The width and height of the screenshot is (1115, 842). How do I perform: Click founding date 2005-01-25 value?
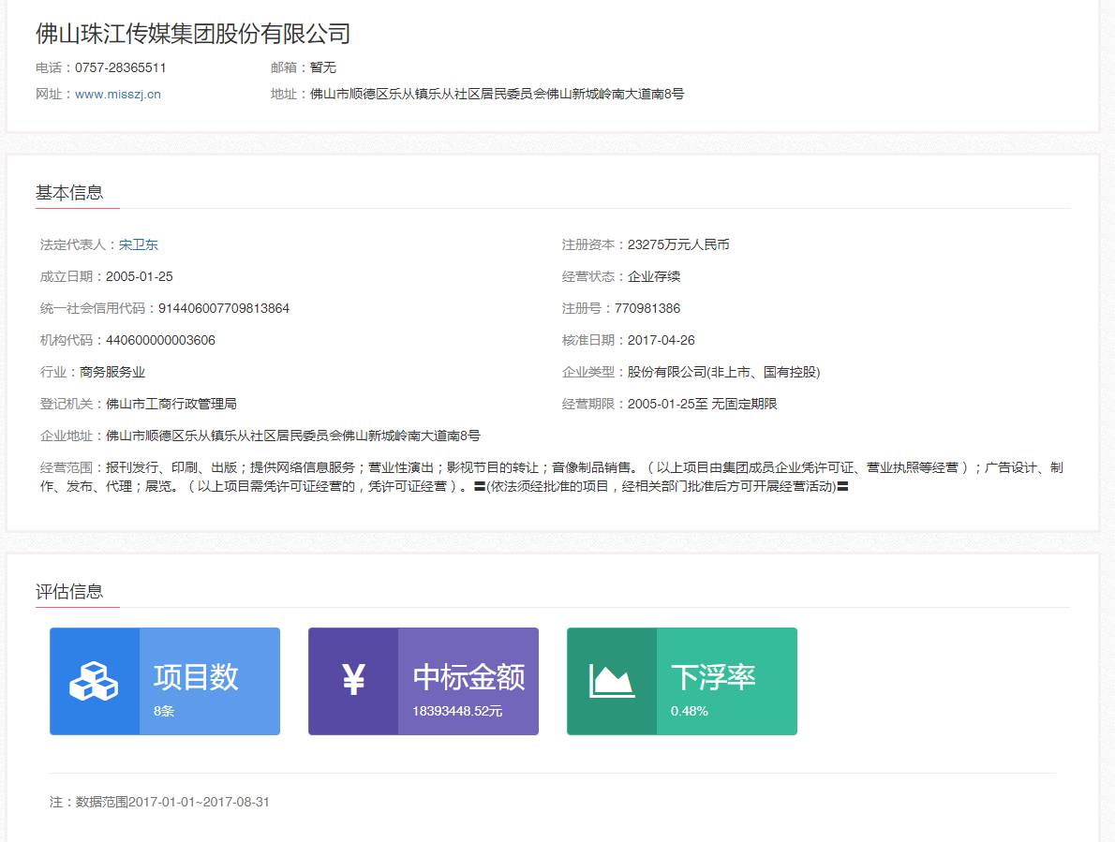(140, 276)
